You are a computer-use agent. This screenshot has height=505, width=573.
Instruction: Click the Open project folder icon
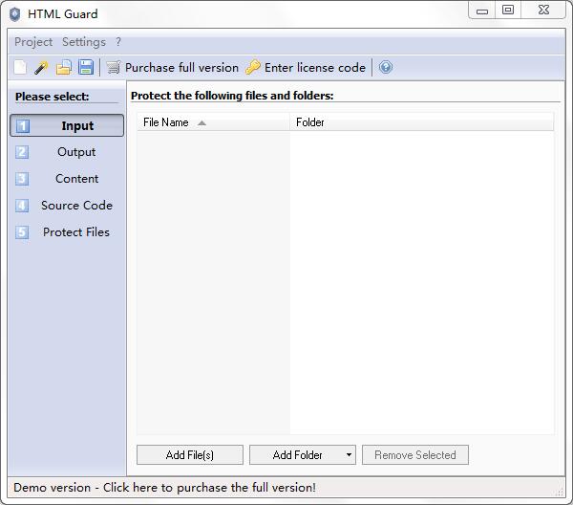(x=64, y=68)
